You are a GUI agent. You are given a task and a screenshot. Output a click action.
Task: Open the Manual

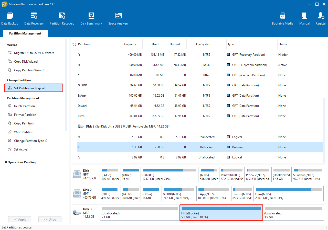(304, 18)
